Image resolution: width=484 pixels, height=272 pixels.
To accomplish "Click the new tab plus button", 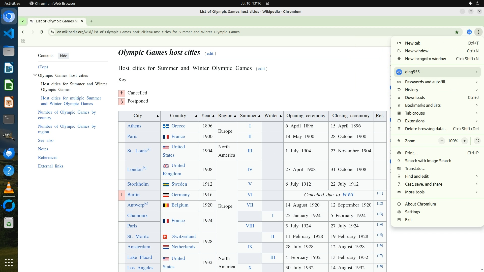I will (x=91, y=21).
